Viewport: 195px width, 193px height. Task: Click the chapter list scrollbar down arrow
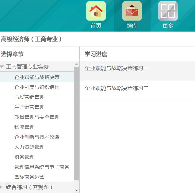coord(76,191)
